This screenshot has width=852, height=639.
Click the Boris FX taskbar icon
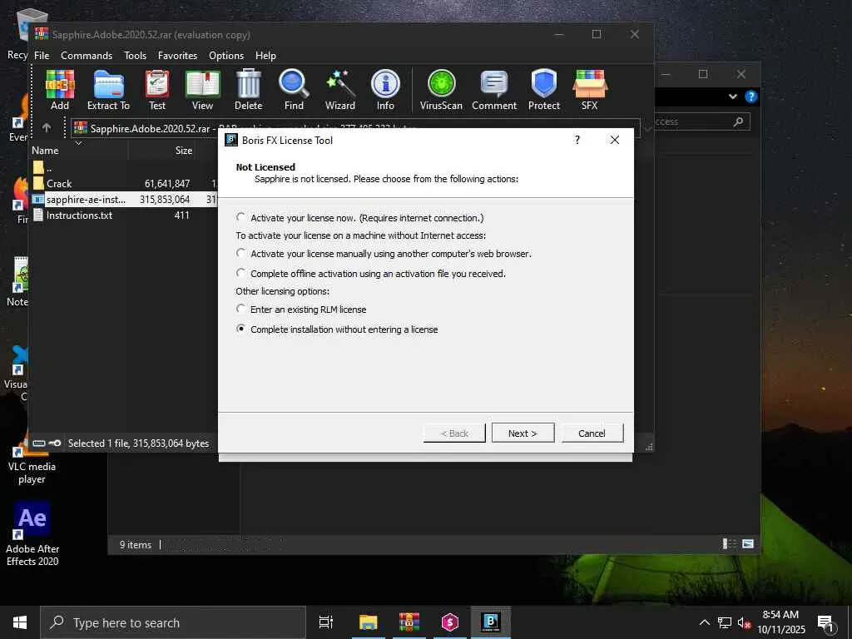pyautogui.click(x=491, y=622)
